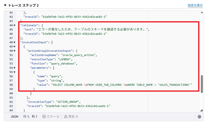This screenshot has height=124, width=206.
Task: Click the "LAMBDA" executionType value
Action: click(x=63, y=60)
